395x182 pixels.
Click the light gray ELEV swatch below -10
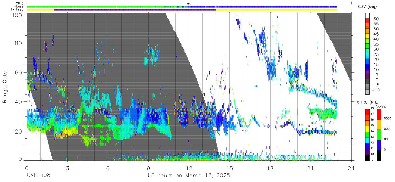coord(367,92)
